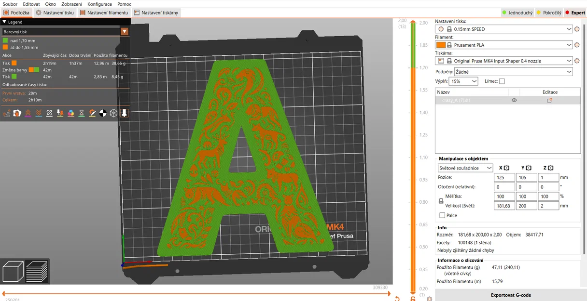Select the Pokročilý mode button
The image size is (587, 301).
[x=548, y=13]
